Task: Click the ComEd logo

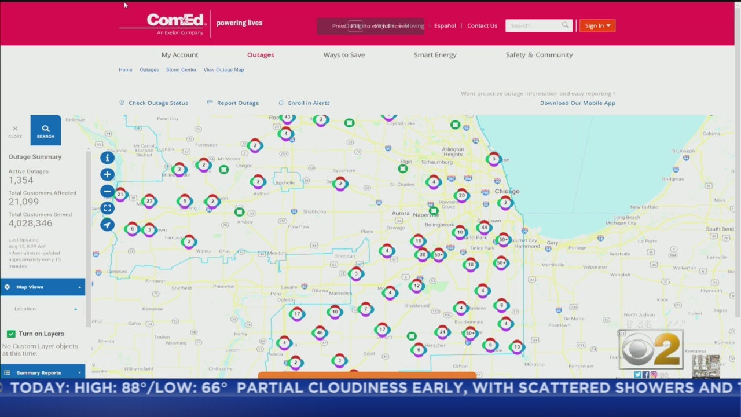Action: coord(177,24)
